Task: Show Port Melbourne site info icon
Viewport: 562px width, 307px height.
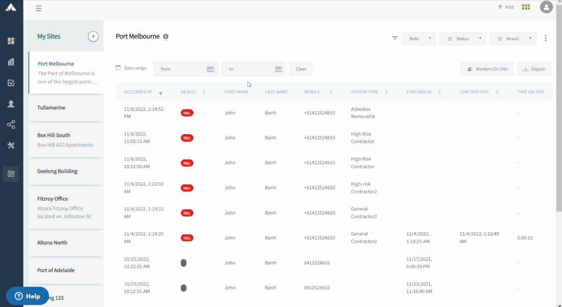Action: (x=166, y=36)
